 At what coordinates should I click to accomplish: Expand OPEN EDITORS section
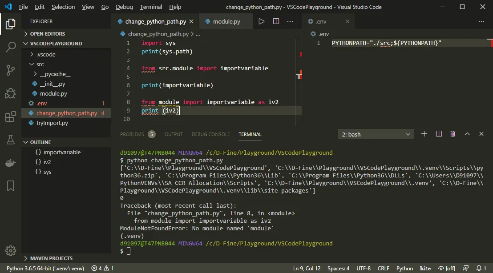[66, 34]
